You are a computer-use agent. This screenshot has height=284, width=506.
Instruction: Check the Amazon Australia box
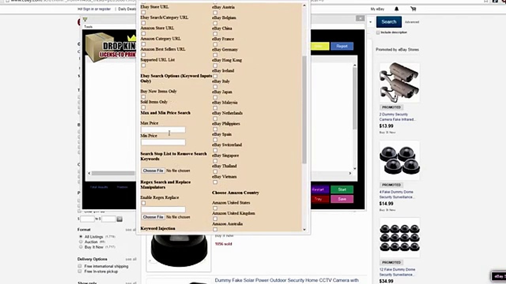215,229
